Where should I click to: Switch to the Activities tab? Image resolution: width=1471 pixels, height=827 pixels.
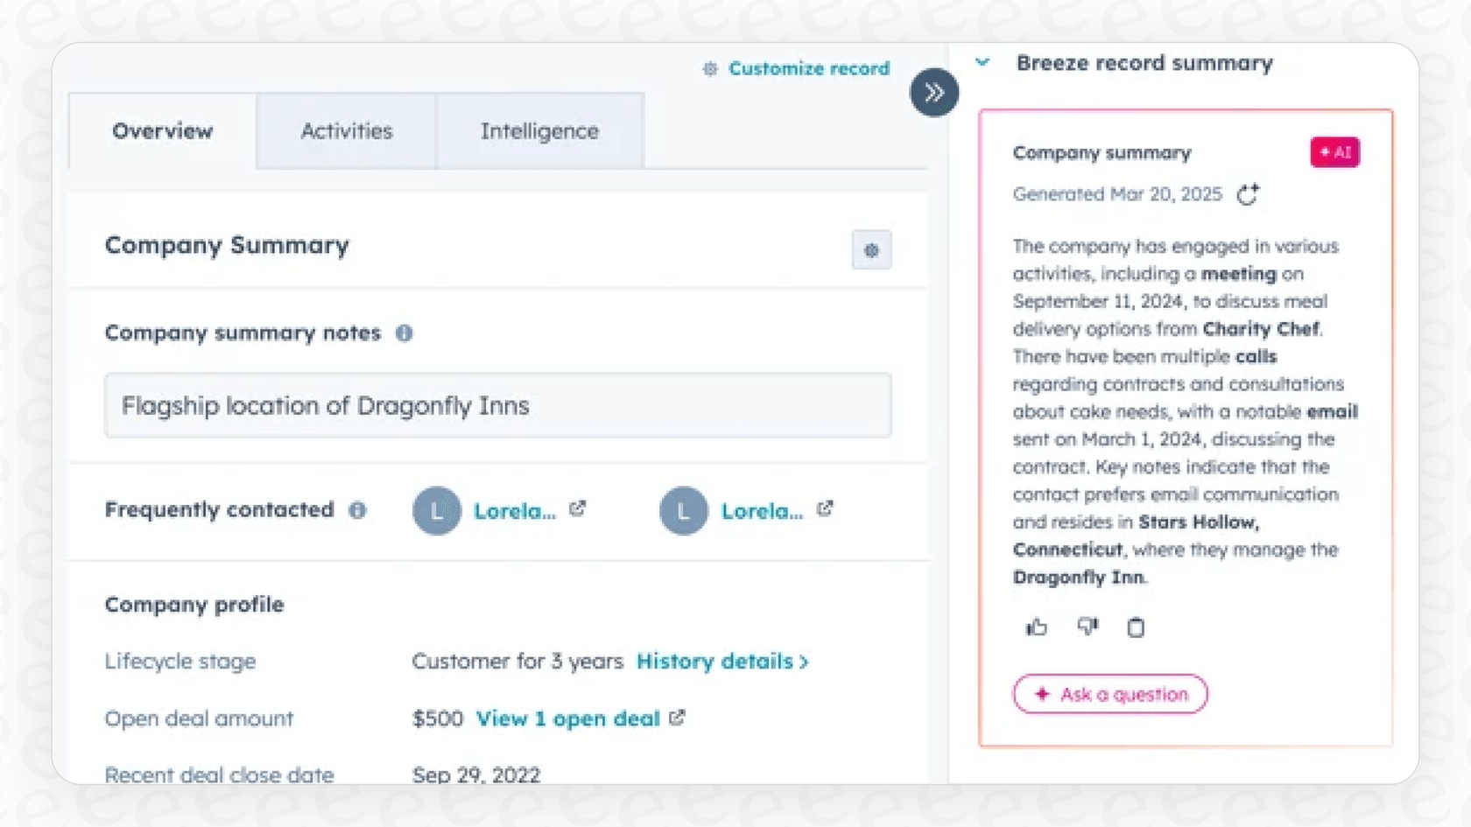(346, 131)
